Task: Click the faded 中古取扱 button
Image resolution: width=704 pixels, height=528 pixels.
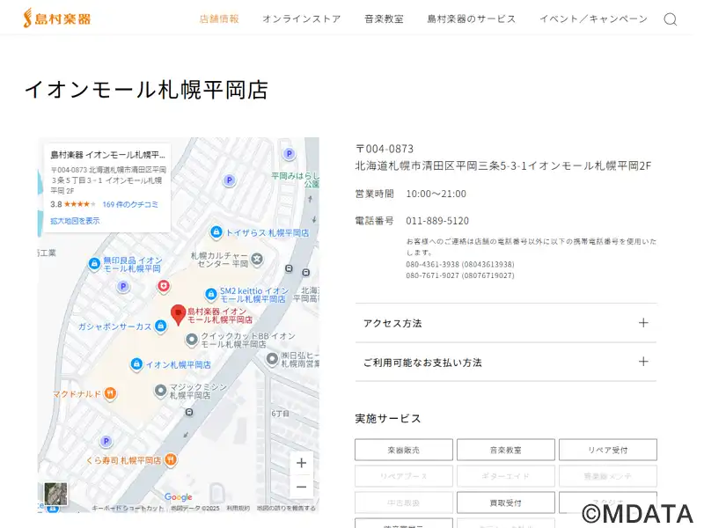Action: [x=404, y=502]
